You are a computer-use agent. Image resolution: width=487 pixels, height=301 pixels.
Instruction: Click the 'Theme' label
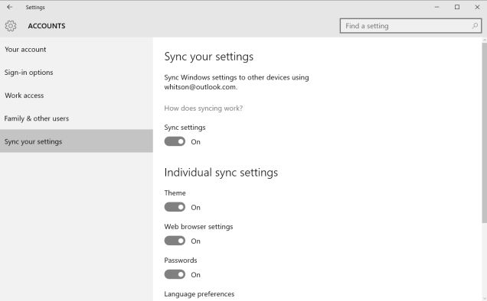coord(175,193)
